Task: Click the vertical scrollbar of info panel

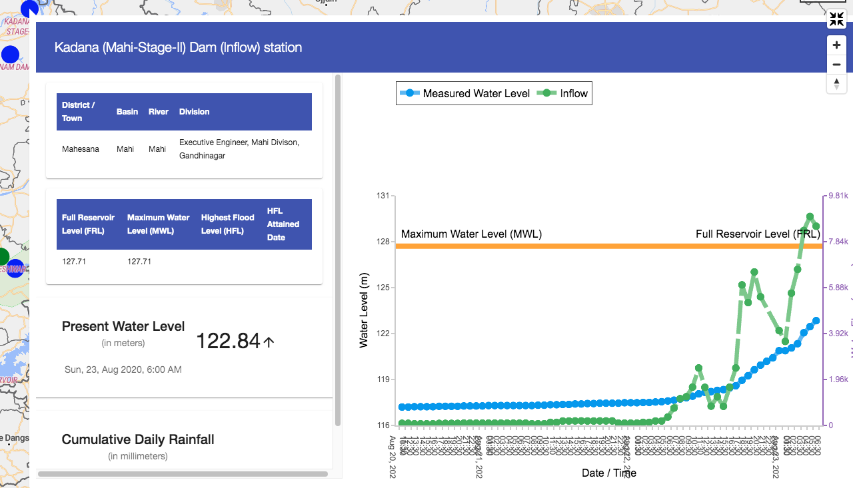Action: 338,250
